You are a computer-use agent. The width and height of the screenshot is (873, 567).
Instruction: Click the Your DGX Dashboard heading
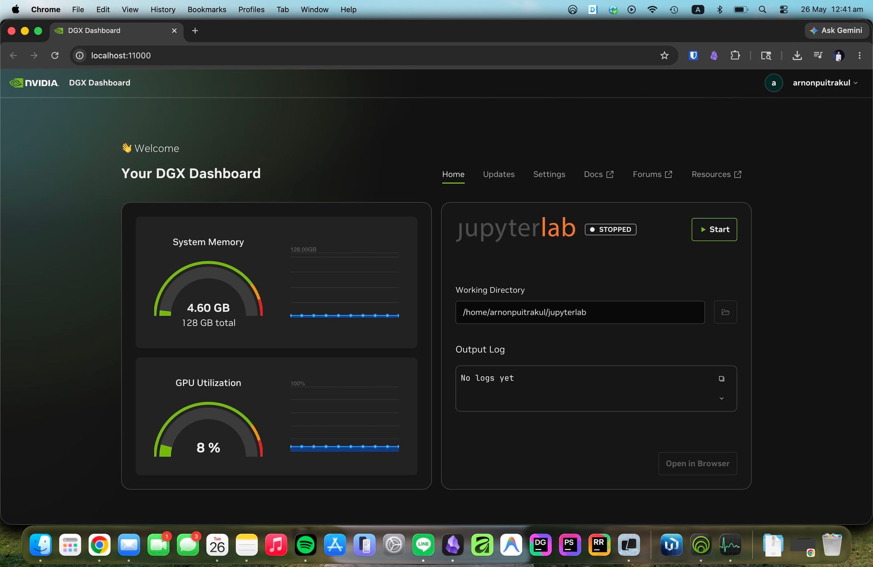point(191,173)
